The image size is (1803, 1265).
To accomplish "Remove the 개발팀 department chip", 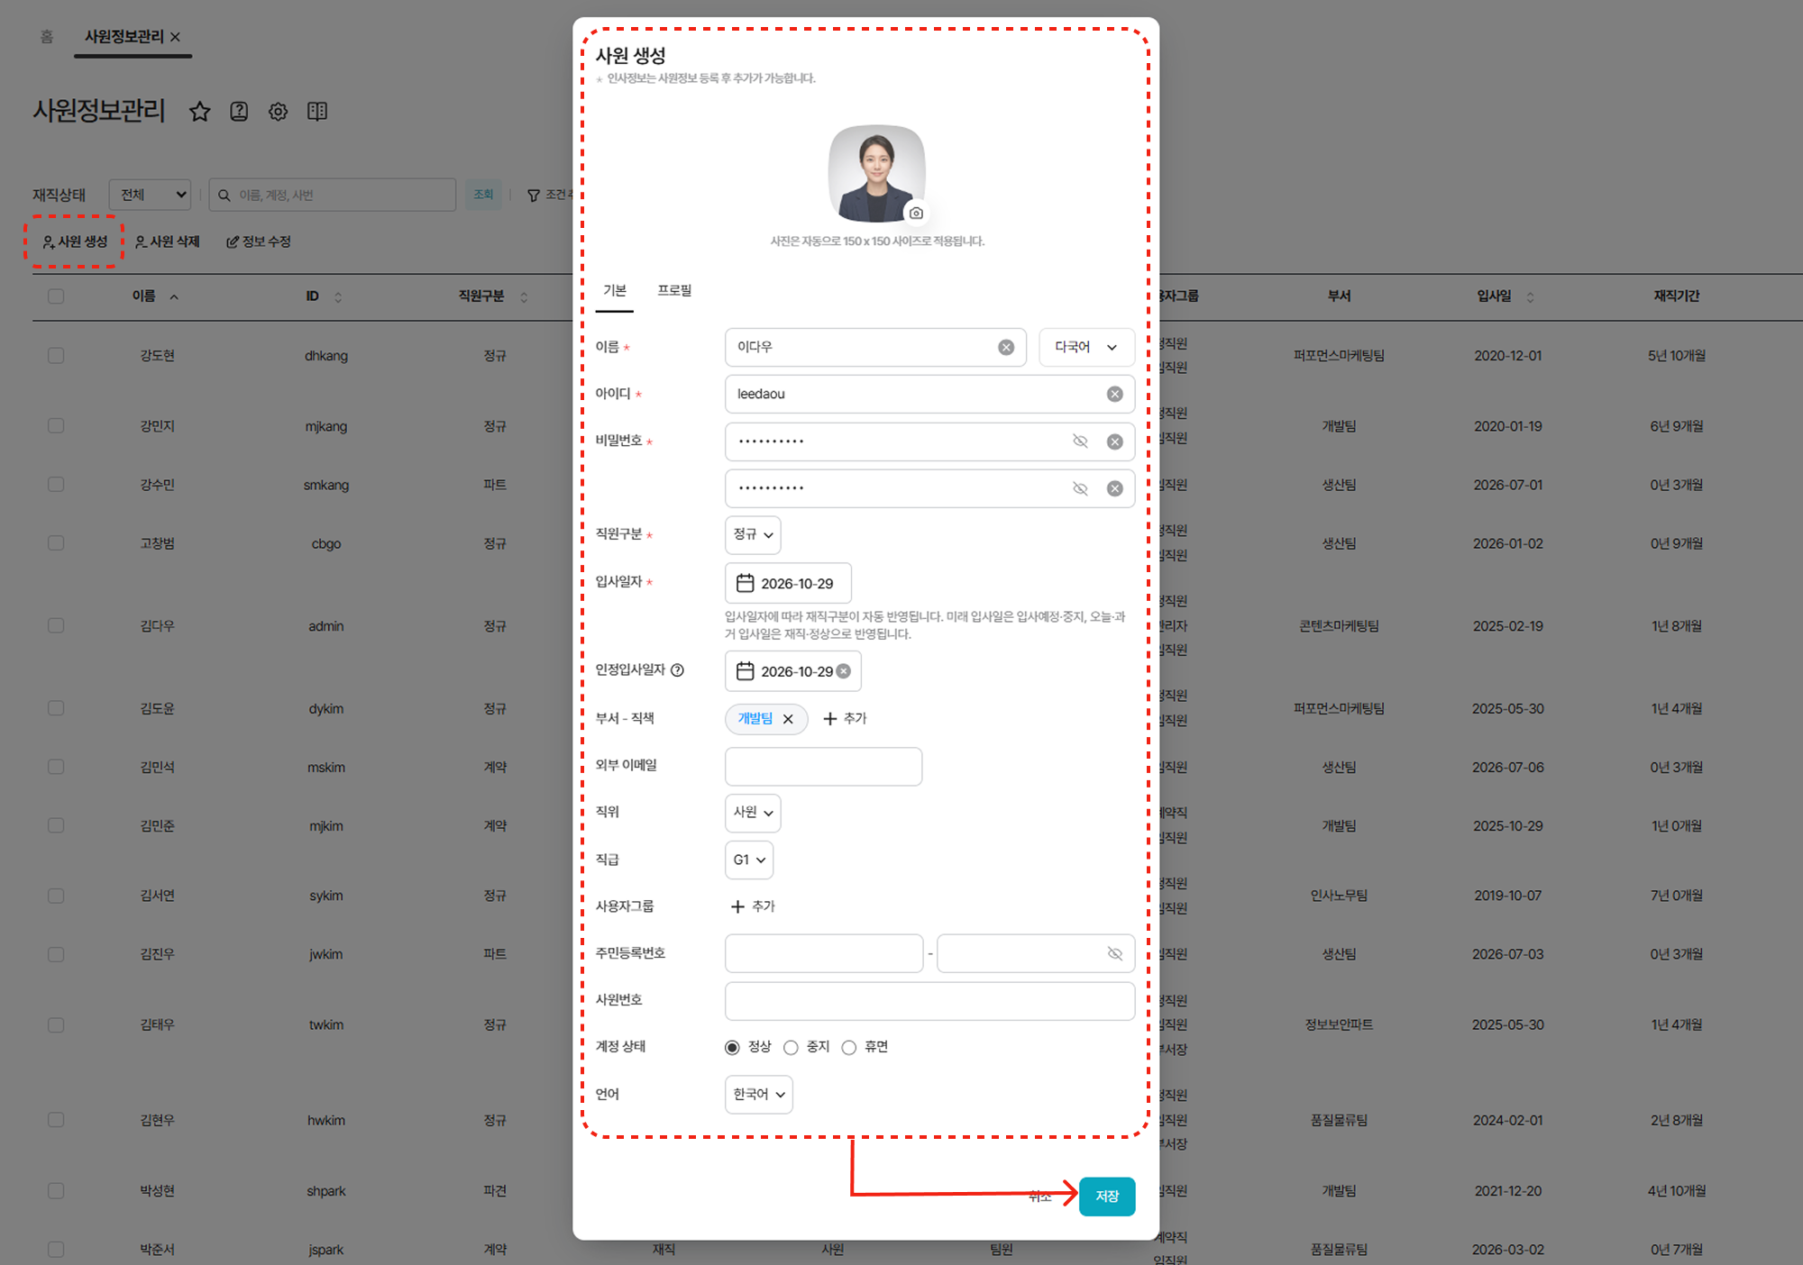I will (x=788, y=719).
